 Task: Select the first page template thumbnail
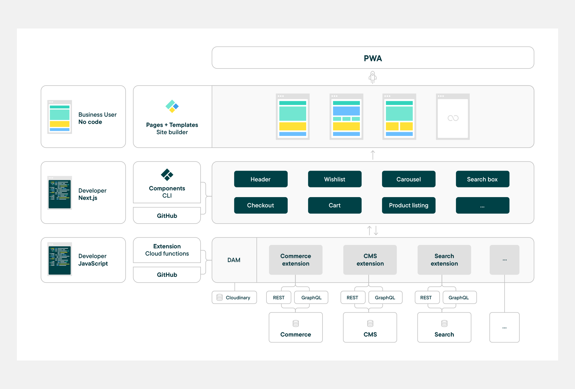point(293,117)
